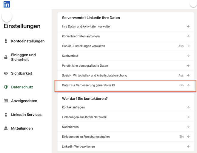Switch to the Sichtbarkeit settings section
Viewport: 197px width, 153px height.
[x=21, y=73]
